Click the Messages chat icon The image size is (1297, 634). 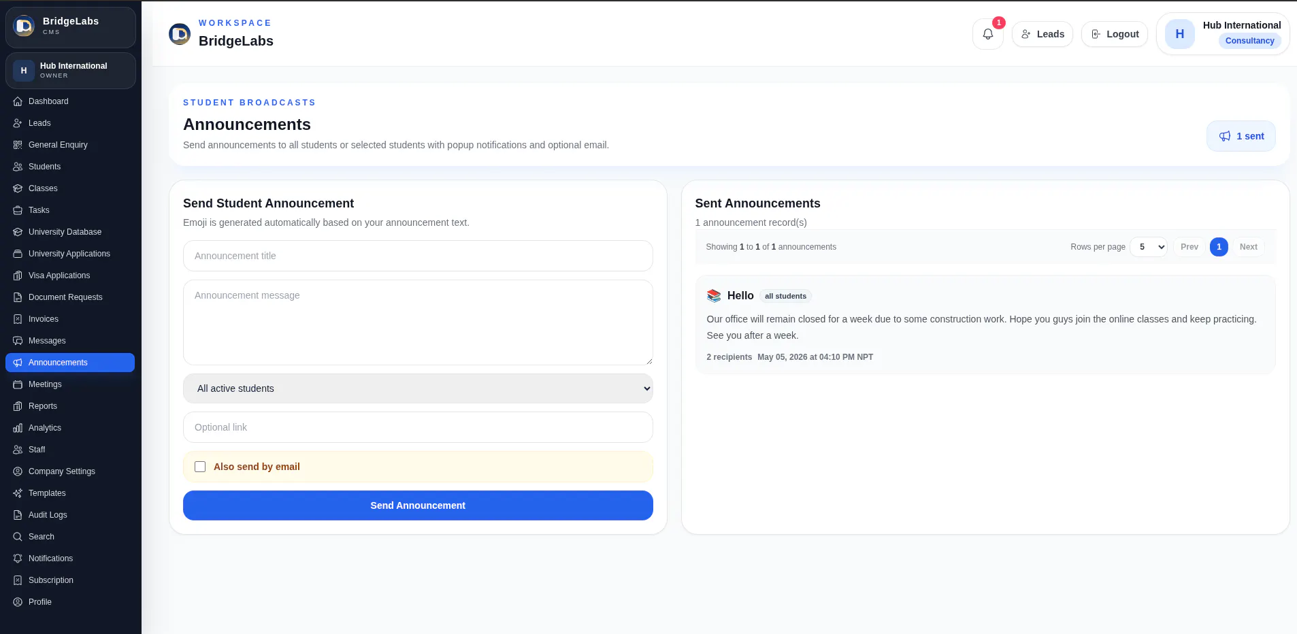[x=18, y=341]
